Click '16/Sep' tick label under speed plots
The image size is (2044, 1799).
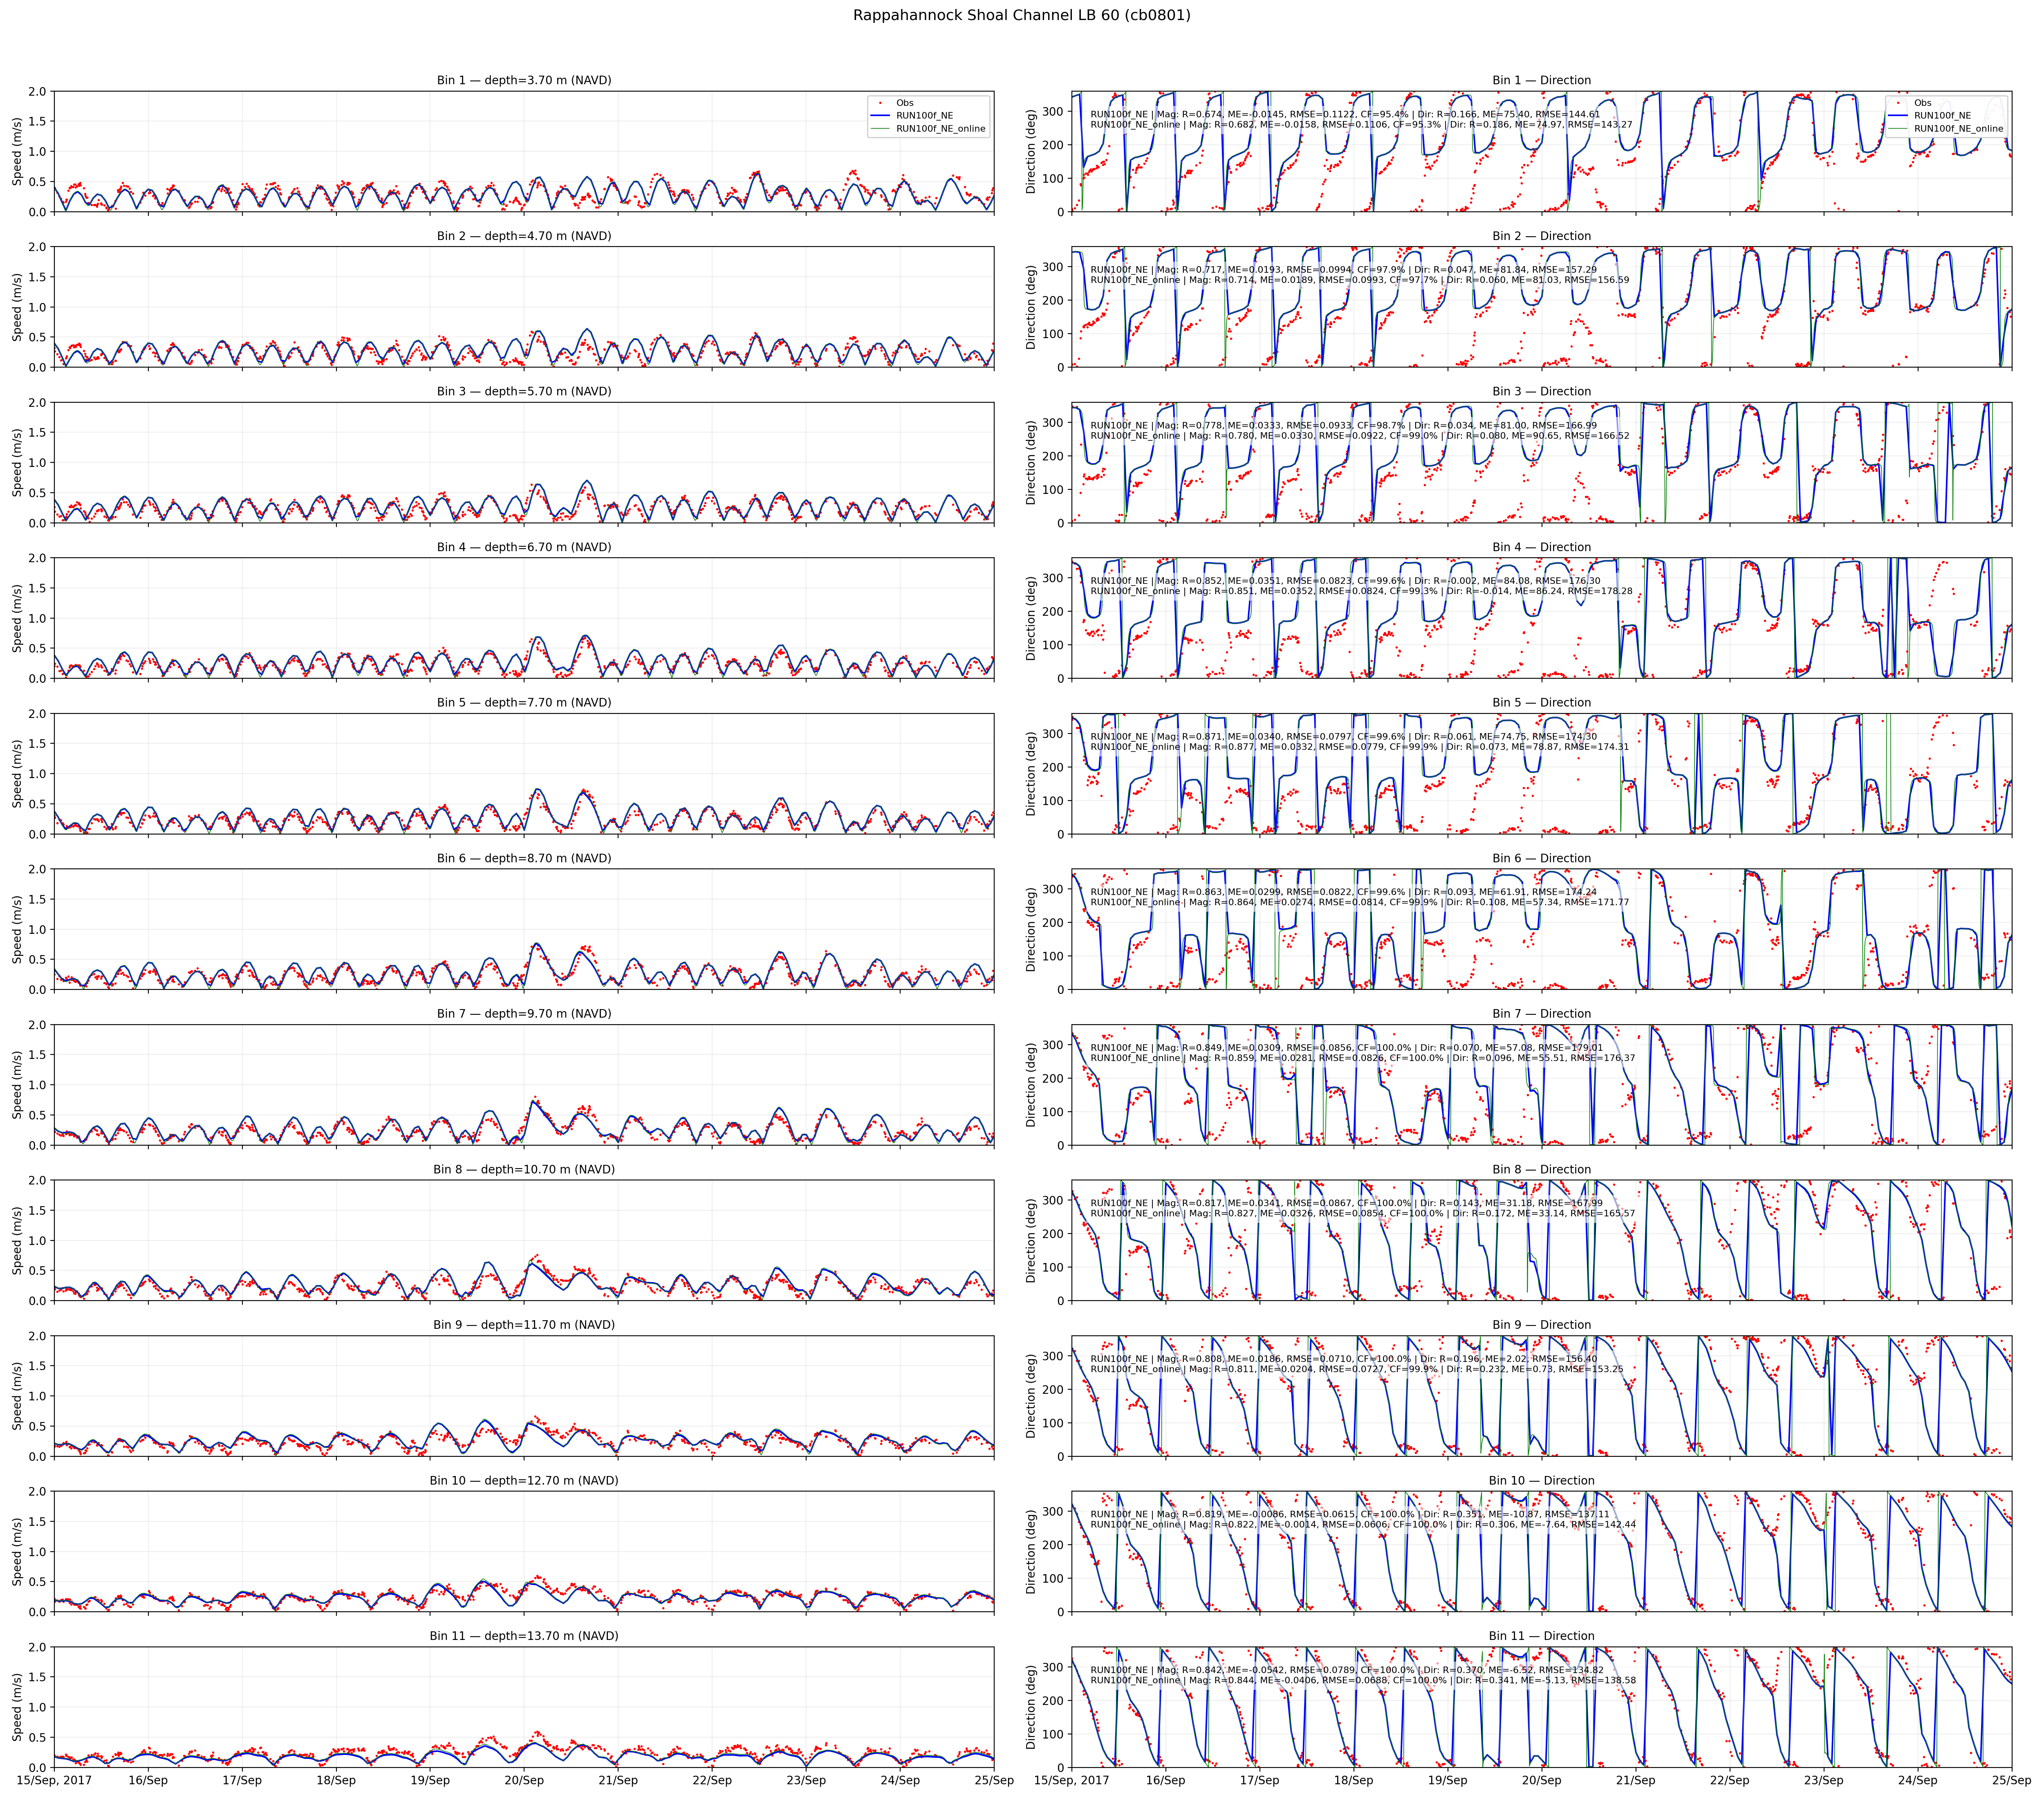coord(148,1780)
